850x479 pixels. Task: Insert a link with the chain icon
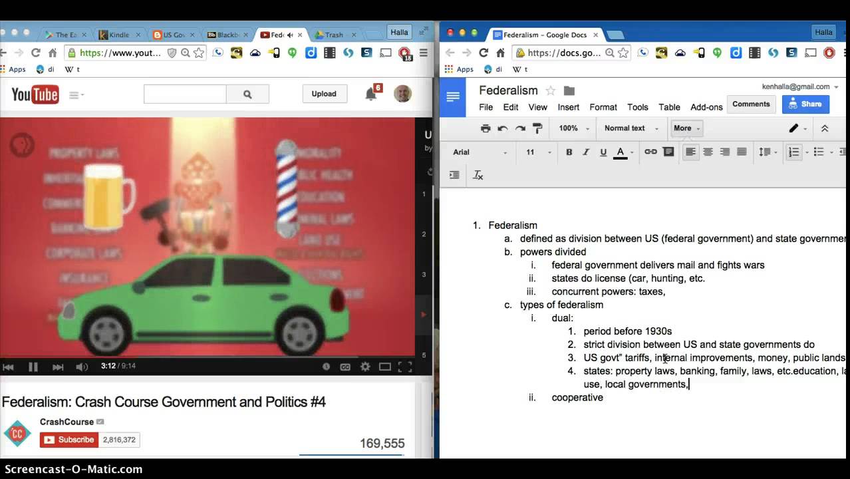(650, 152)
